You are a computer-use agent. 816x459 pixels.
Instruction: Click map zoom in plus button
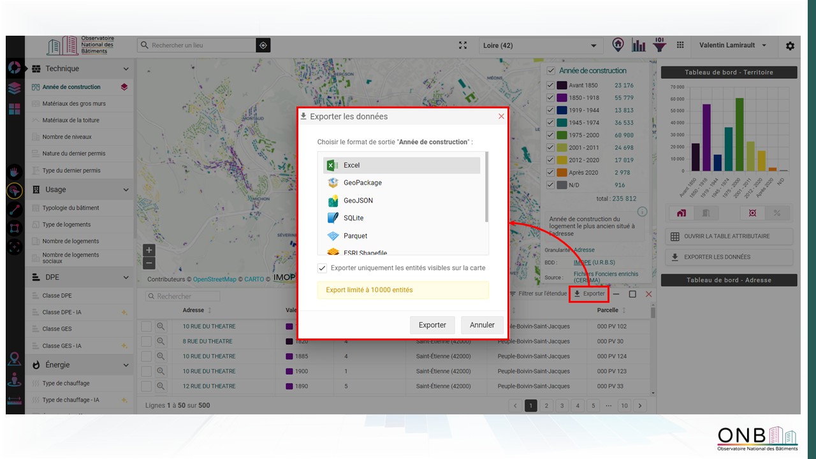pos(149,251)
